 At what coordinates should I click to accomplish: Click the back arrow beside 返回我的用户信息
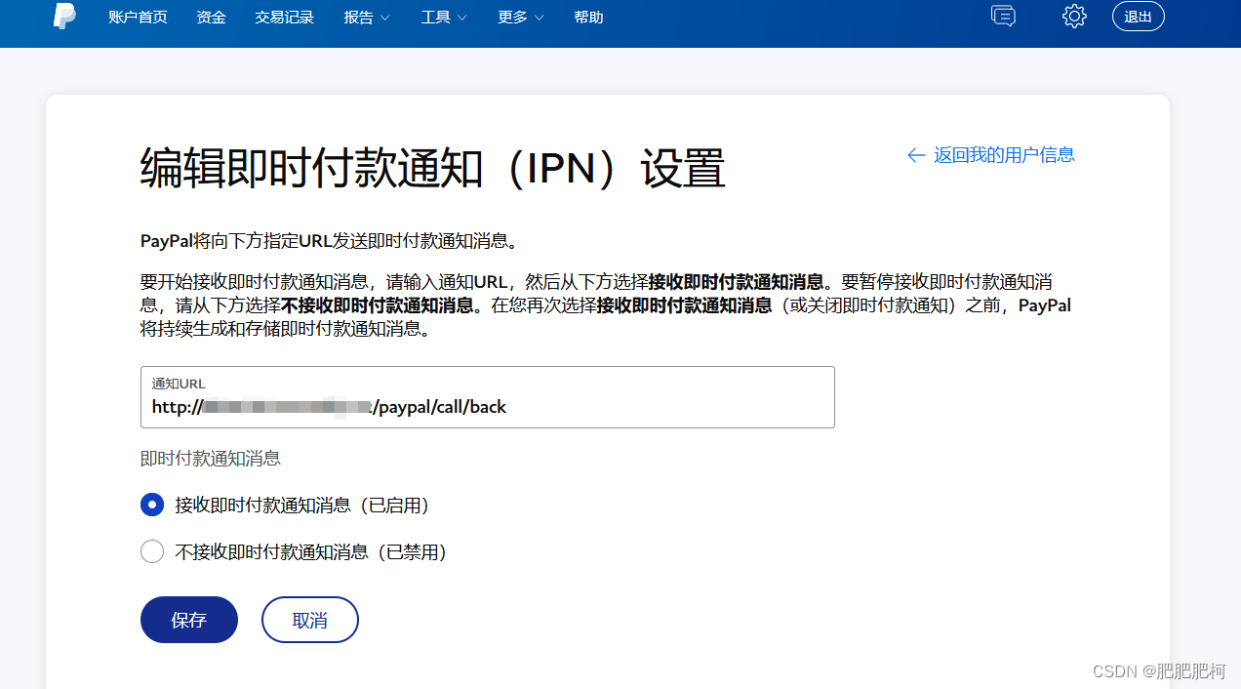tap(915, 155)
